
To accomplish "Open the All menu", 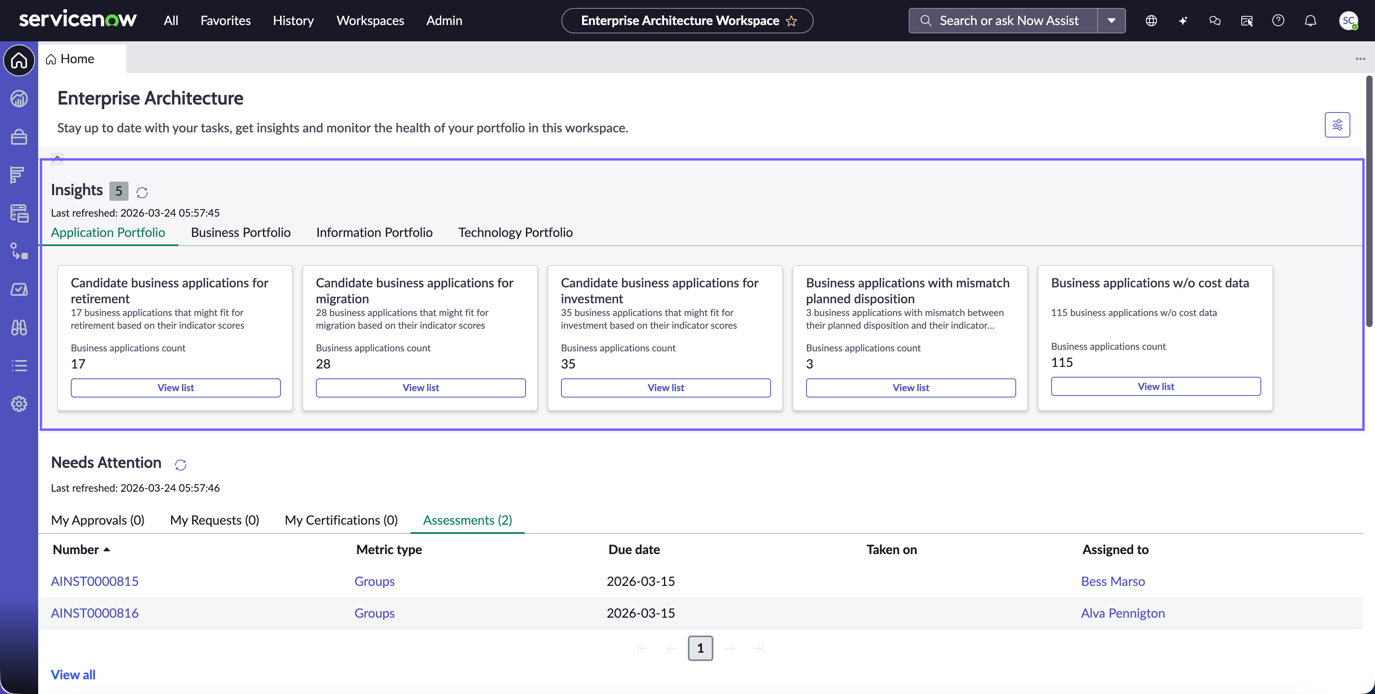I will pos(171,20).
